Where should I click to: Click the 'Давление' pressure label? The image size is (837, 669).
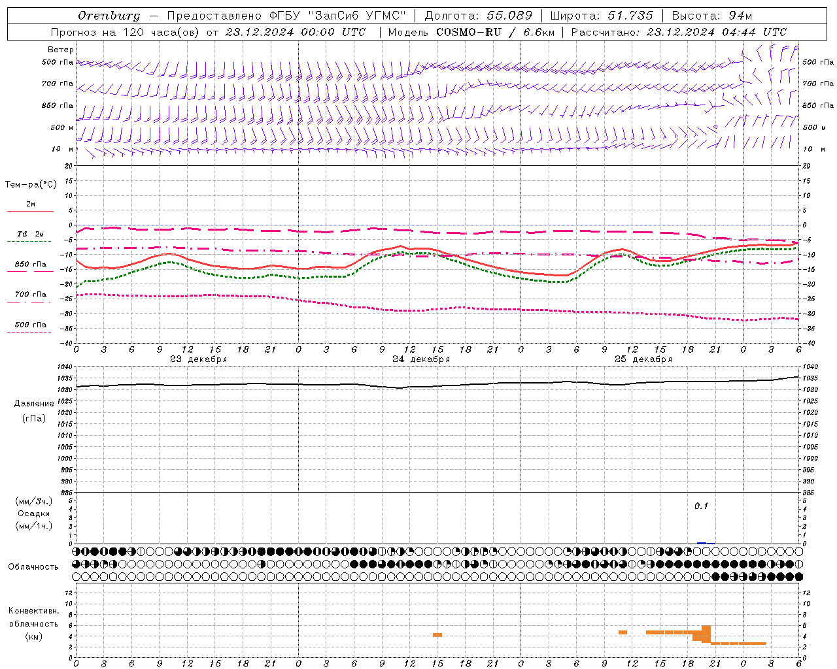[x=34, y=404]
